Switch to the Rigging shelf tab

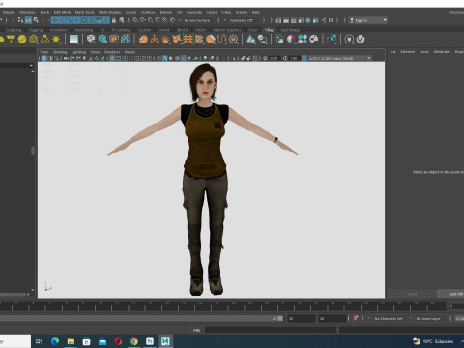36,30
